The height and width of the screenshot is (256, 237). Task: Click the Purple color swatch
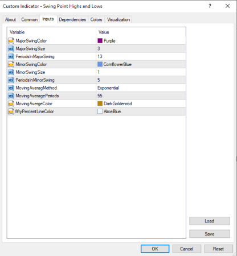tap(100, 41)
